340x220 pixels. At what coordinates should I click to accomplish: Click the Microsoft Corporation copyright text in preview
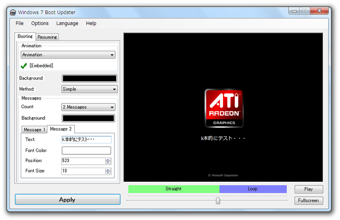(223, 176)
